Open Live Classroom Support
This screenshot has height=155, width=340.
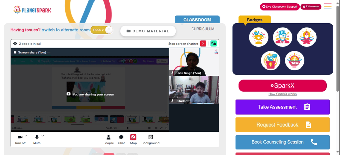tap(280, 7)
